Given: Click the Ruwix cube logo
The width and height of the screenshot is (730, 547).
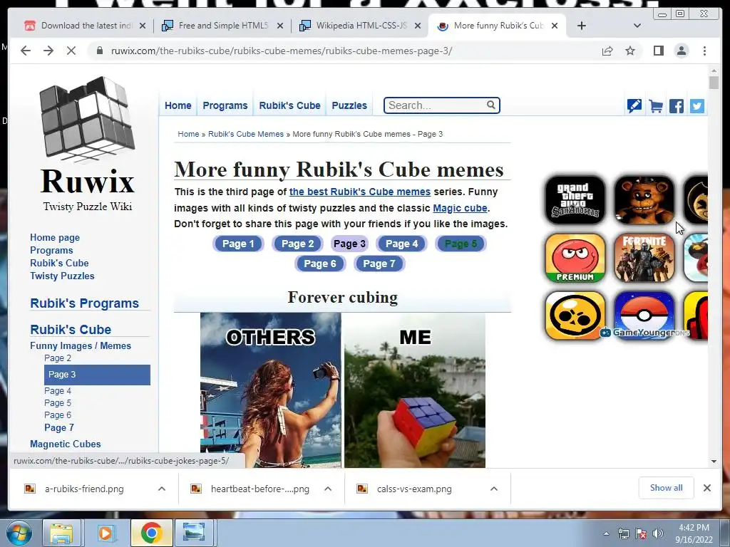Looking at the screenshot, I should [x=87, y=119].
